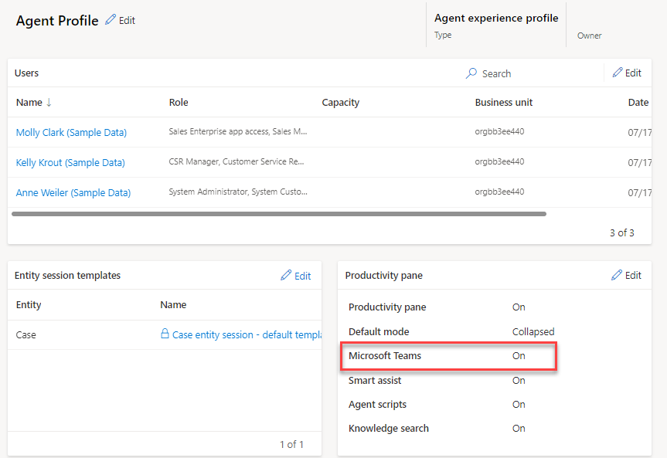The width and height of the screenshot is (667, 458).
Task: Click the pencil icon in the Users header
Action: coord(618,73)
